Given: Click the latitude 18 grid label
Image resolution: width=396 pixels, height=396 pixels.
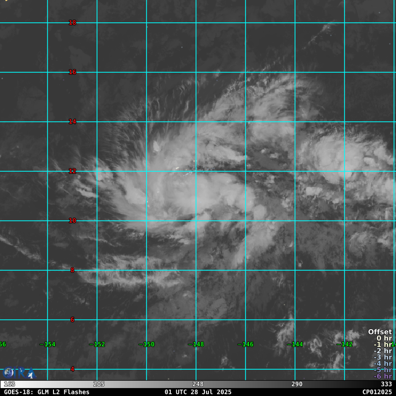Looking at the screenshot, I should click(72, 23).
